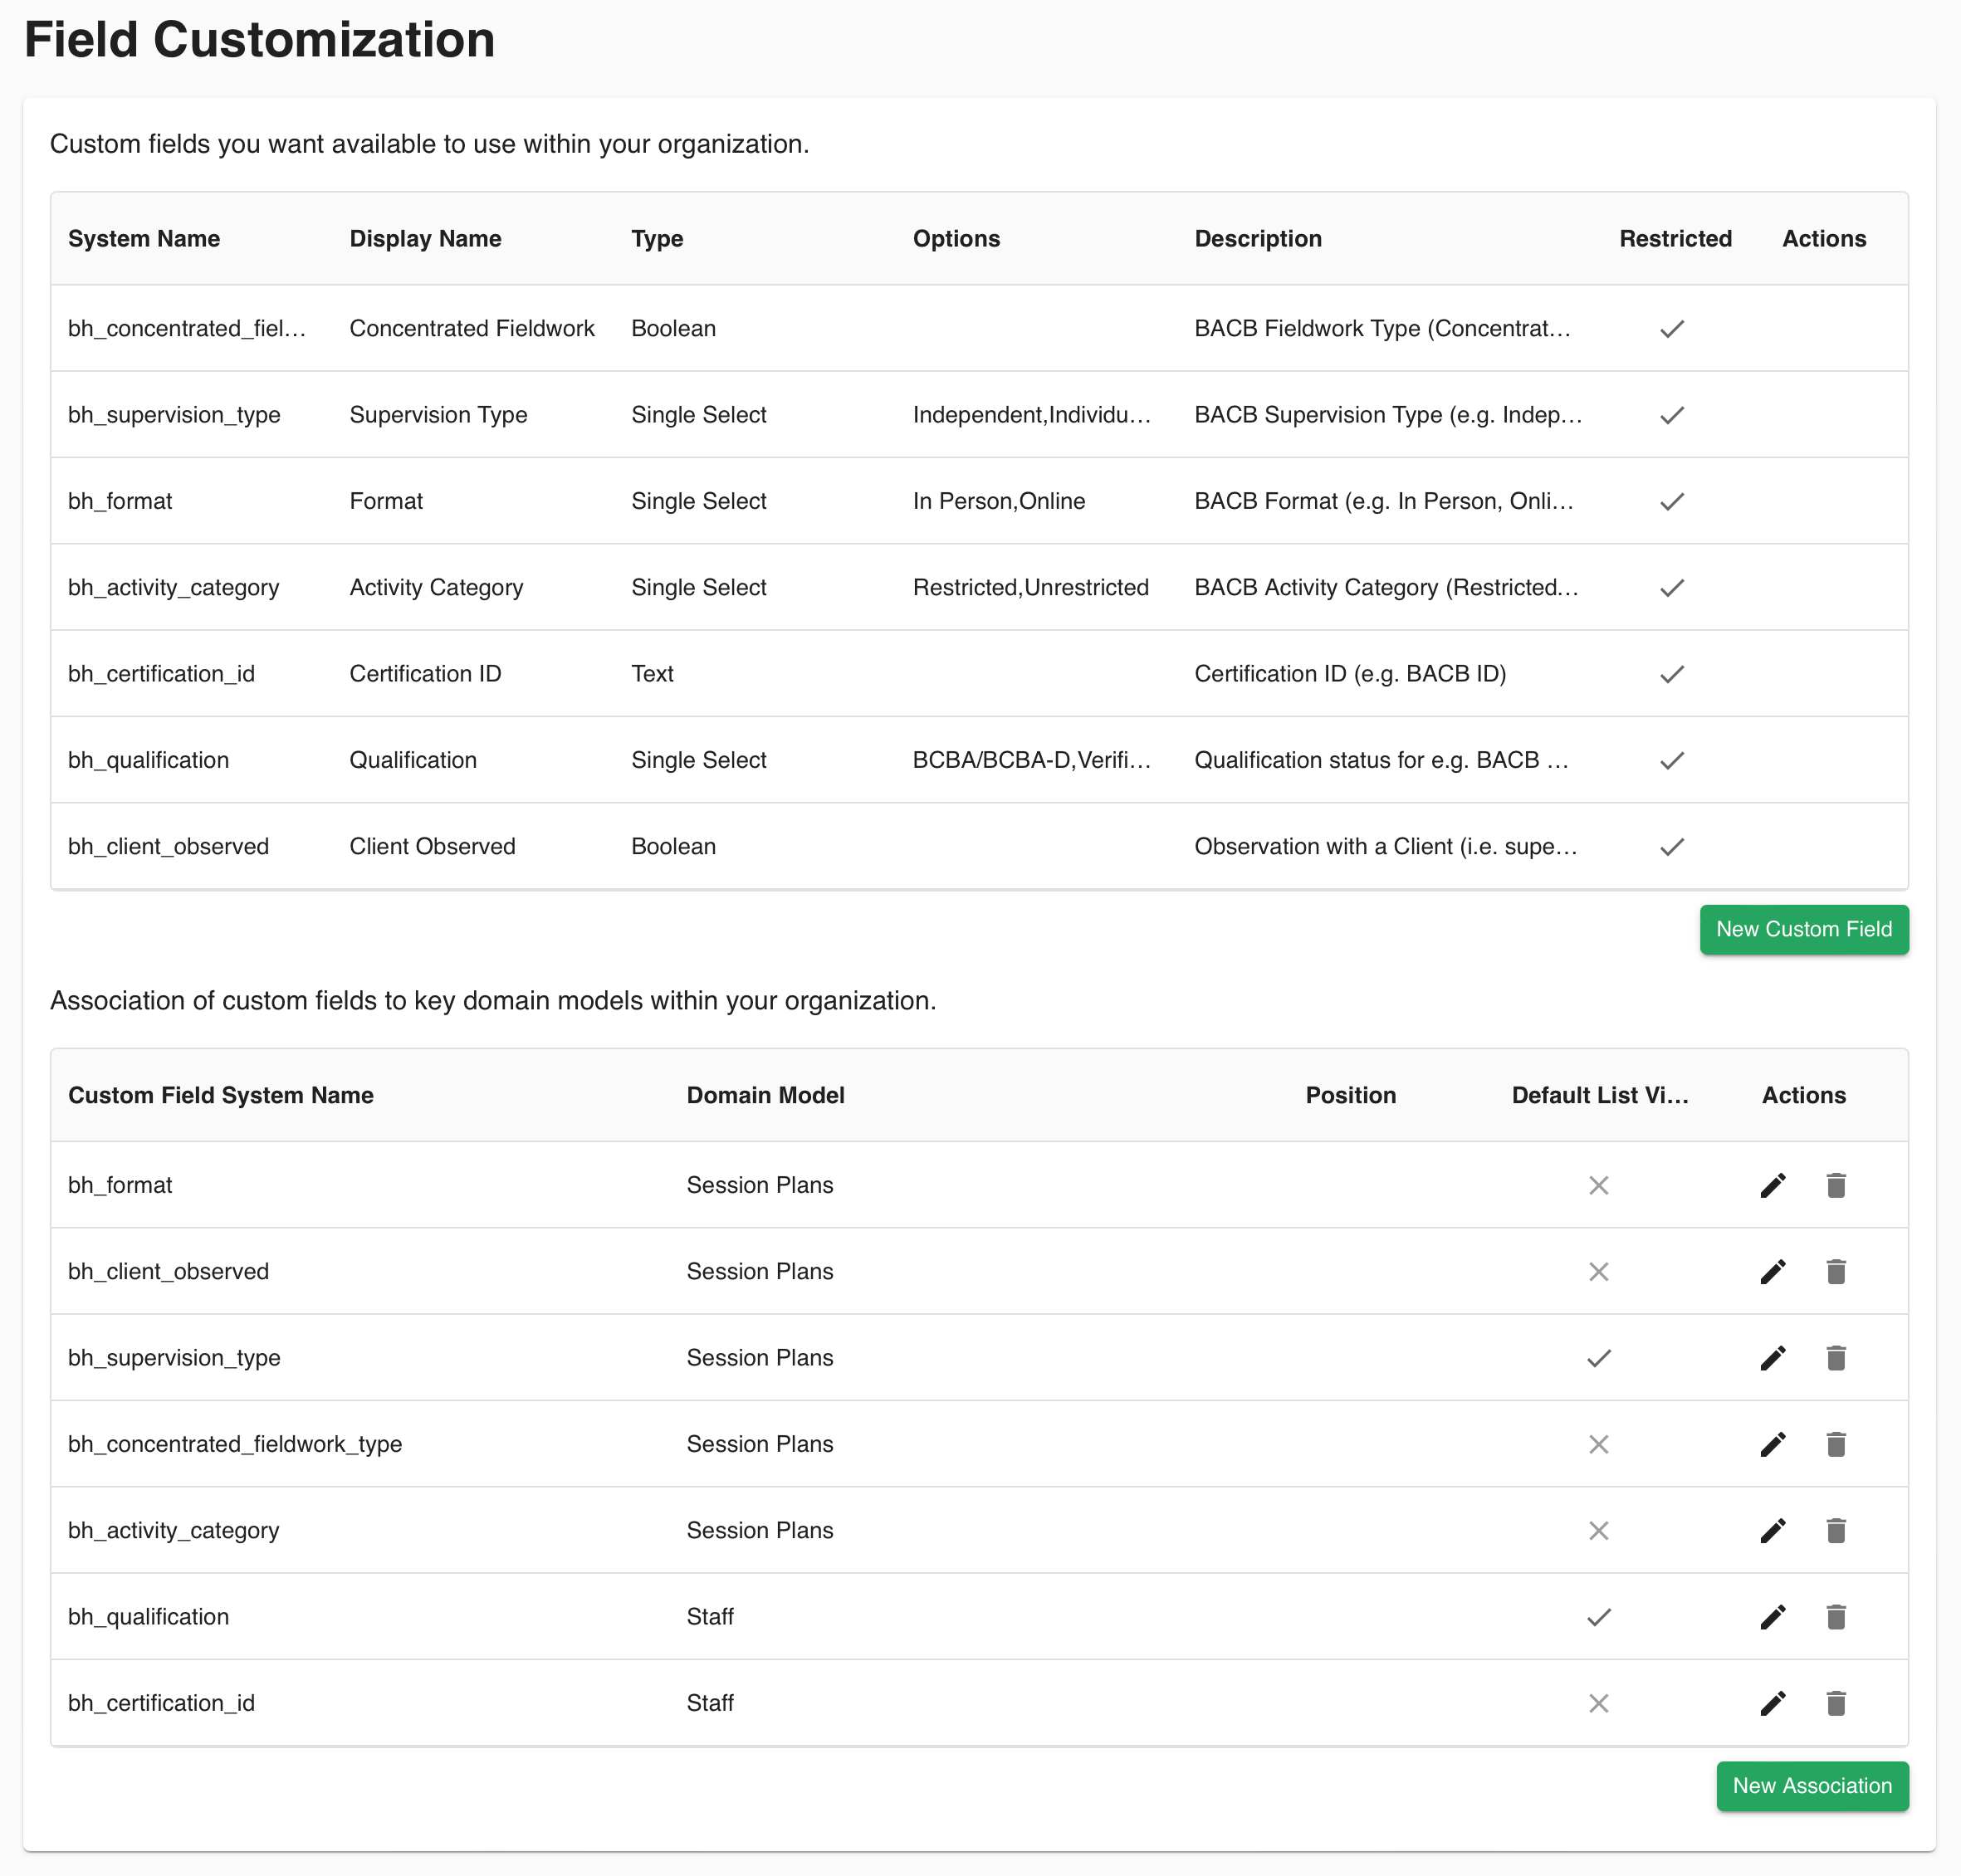Click the Restricted checkmark for Client Observed
The width and height of the screenshot is (1961, 1876).
[x=1671, y=847]
